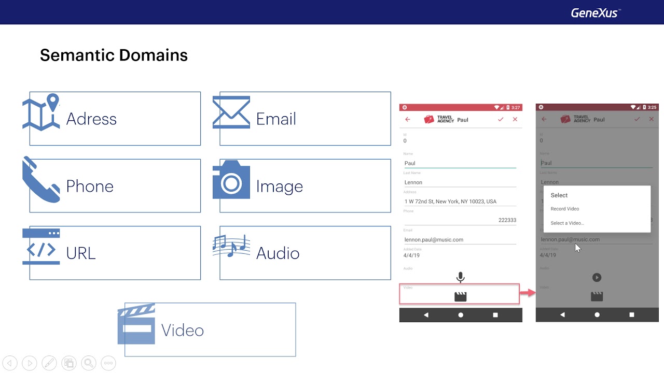Click the Address field with New York
The height and width of the screenshot is (373, 664).
(x=460, y=202)
